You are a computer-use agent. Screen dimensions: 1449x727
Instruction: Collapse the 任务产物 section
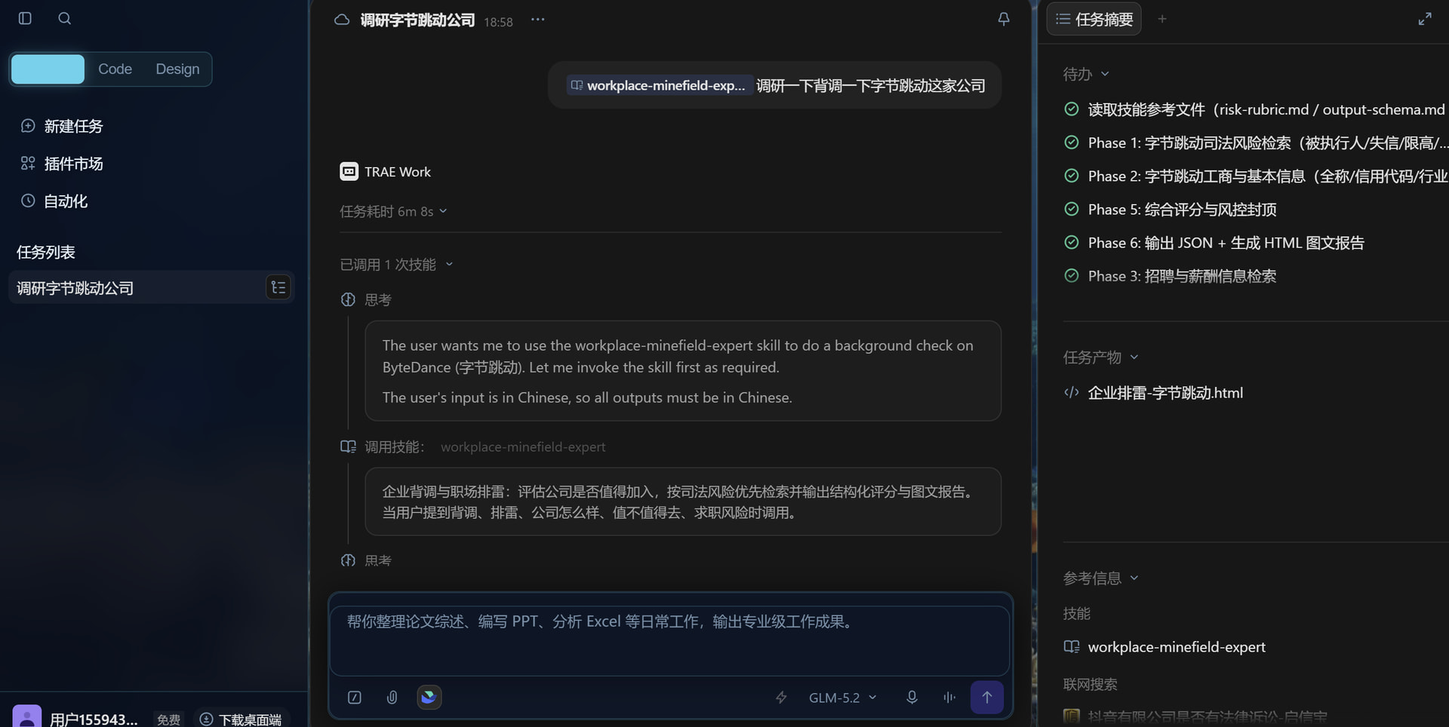(x=1100, y=357)
